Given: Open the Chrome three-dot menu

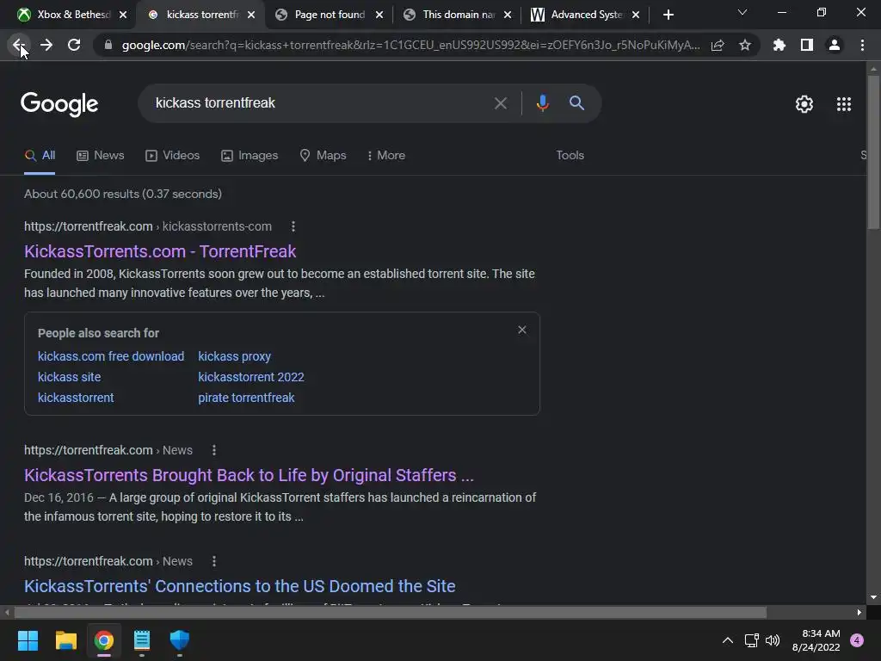Looking at the screenshot, I should [x=862, y=45].
